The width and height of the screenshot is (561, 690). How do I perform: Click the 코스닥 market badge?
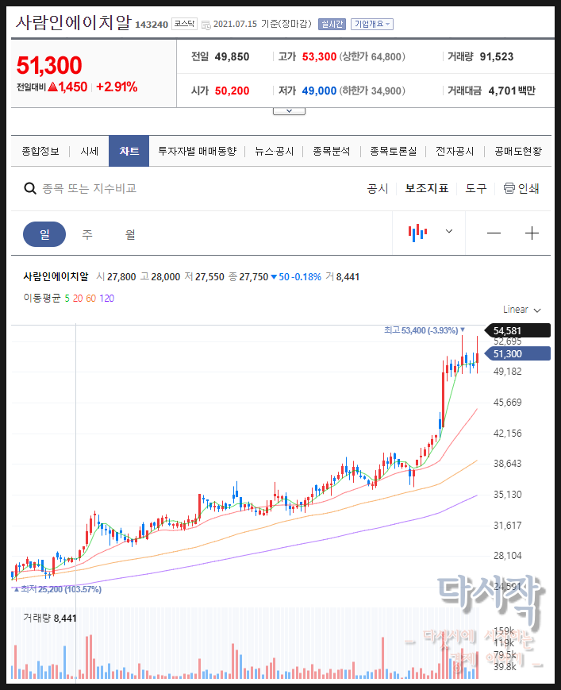[x=184, y=24]
